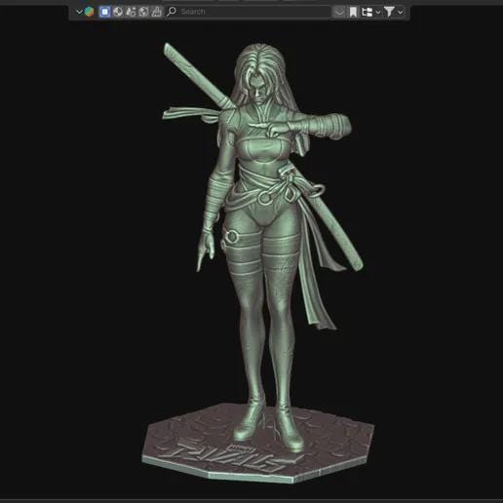Viewport: 503px width, 503px height.
Task: Select the sword strapped on the back
Action: point(194,75)
